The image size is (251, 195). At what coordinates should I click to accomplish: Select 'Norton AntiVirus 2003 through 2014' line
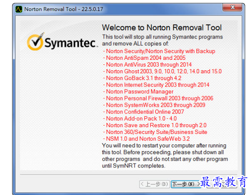(x=147, y=64)
